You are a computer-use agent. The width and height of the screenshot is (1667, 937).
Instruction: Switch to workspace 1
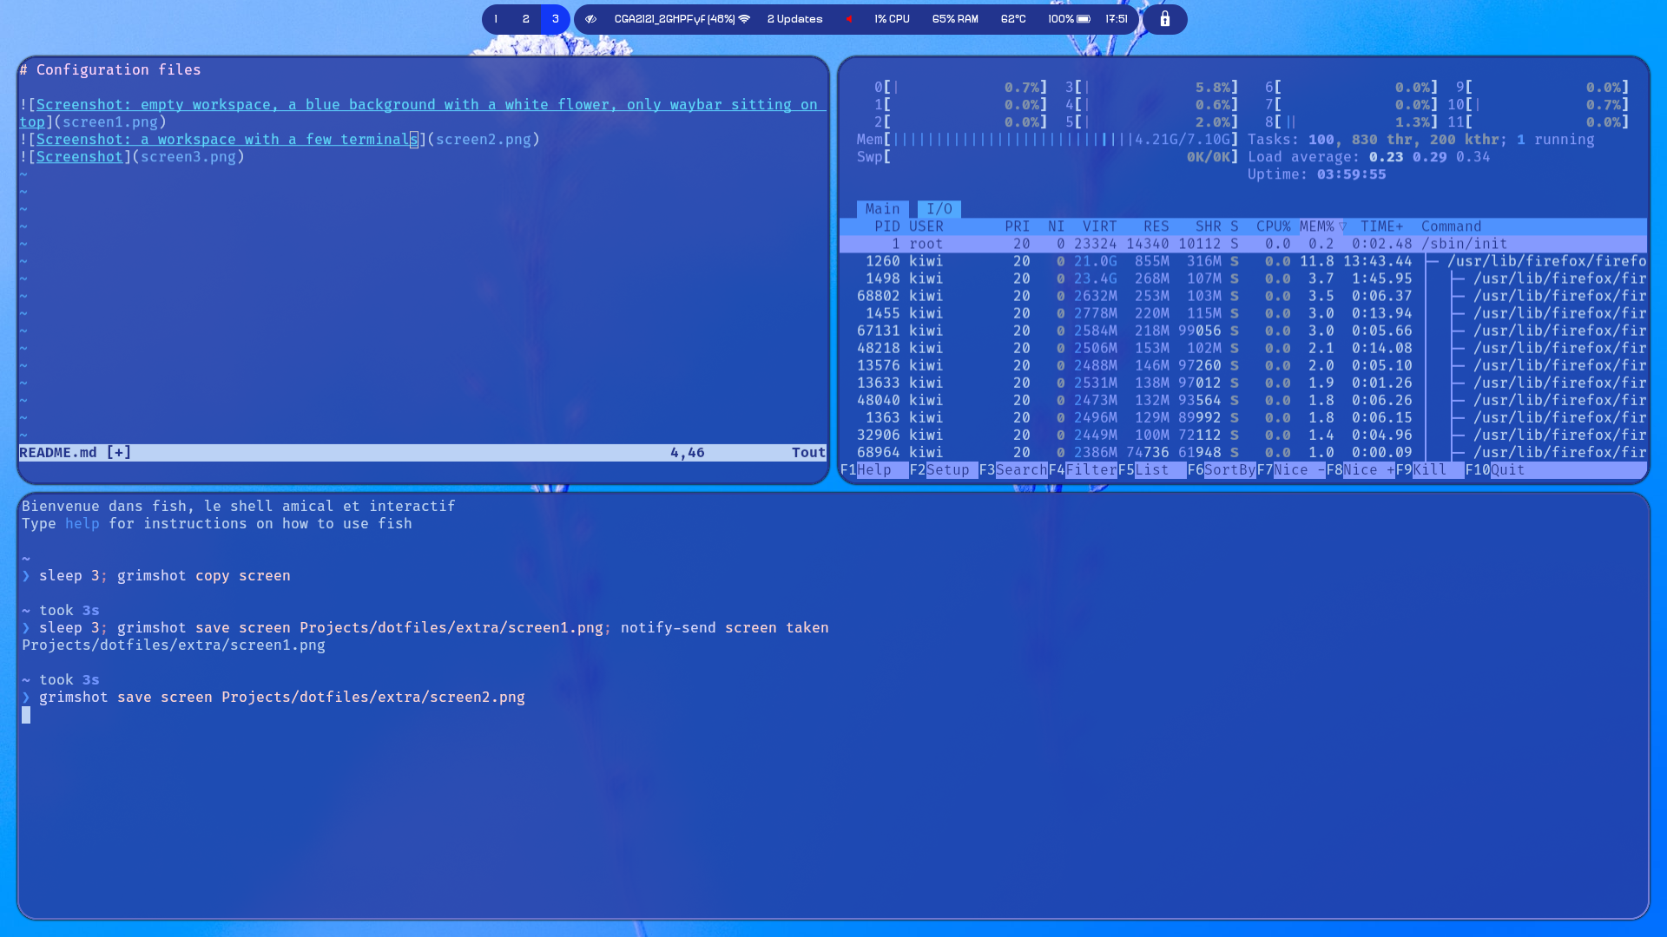(x=496, y=19)
